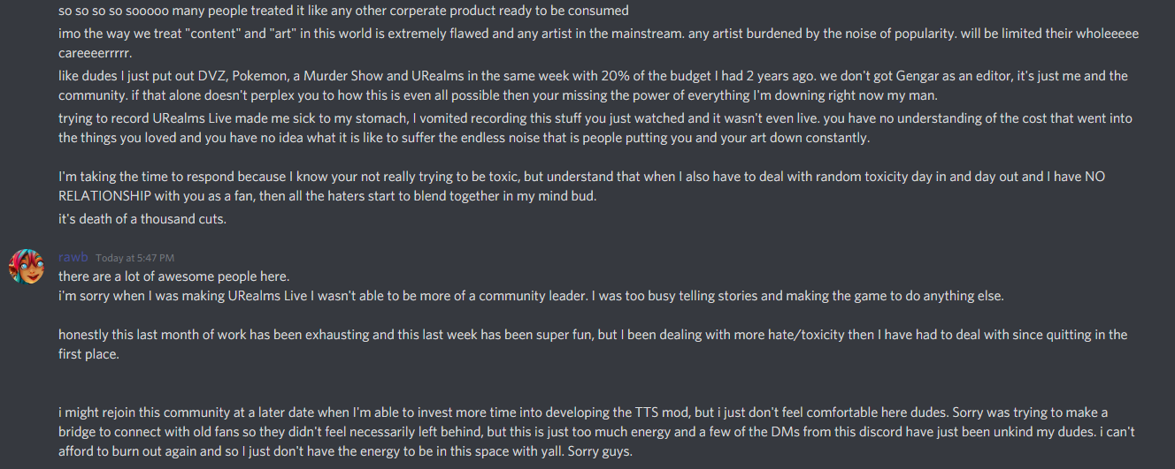The width and height of the screenshot is (1175, 469).
Task: Click the 'Today at 5:47 PM' timestamp
Action: tap(135, 258)
